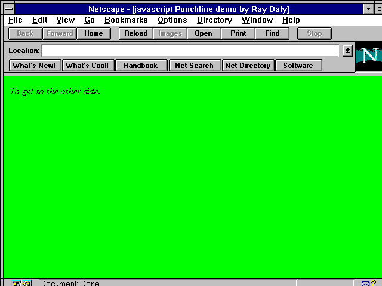382x286 pixels.
Task: Click the Software directory button
Action: pyautogui.click(x=298, y=66)
